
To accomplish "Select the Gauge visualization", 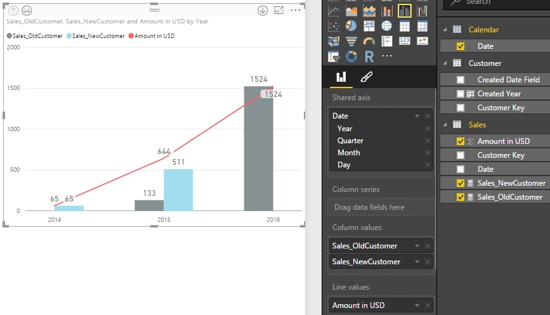I will click(x=369, y=41).
